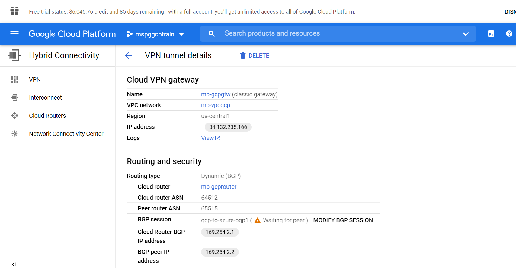Select Interconnect from the sidebar
This screenshot has height=268, width=516.
45,97
